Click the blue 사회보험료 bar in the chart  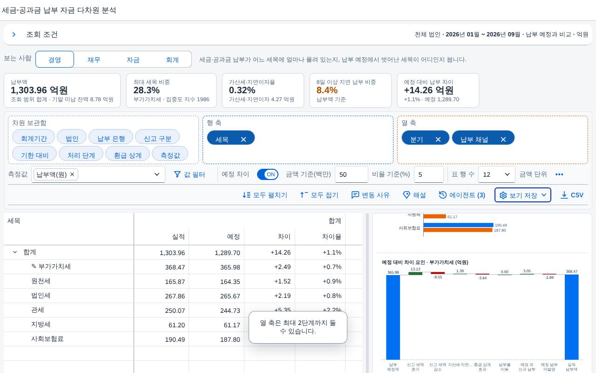(x=458, y=225)
